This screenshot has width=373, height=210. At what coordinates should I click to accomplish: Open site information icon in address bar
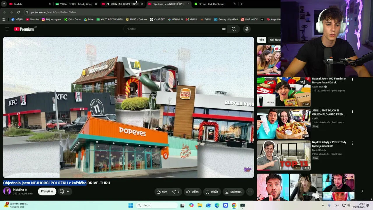(27, 12)
